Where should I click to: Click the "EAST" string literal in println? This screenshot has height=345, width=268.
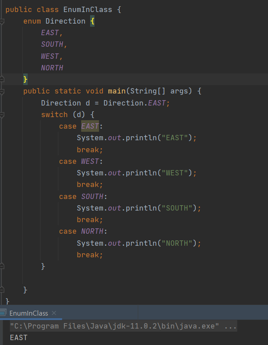click(x=175, y=138)
